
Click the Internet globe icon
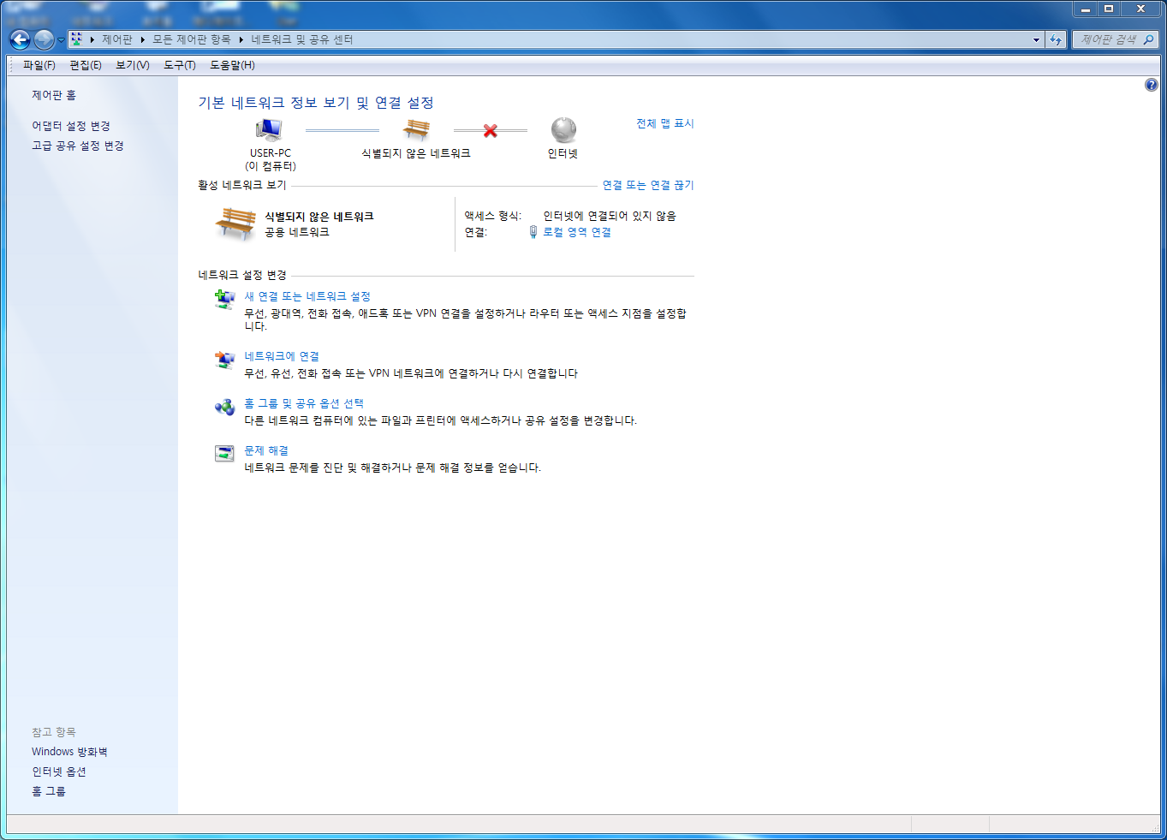coord(563,130)
